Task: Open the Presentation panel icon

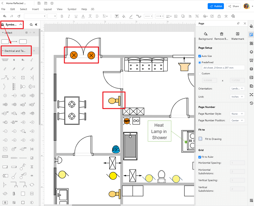Action: pos(251,60)
